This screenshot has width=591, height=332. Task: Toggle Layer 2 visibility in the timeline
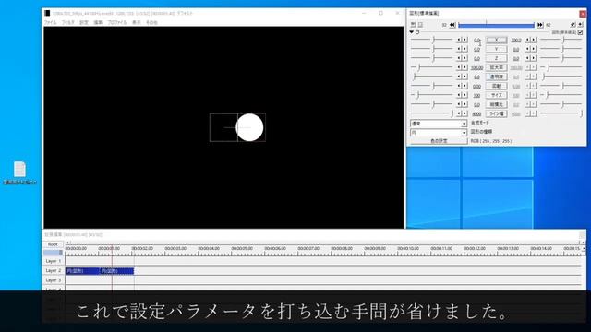[54, 270]
